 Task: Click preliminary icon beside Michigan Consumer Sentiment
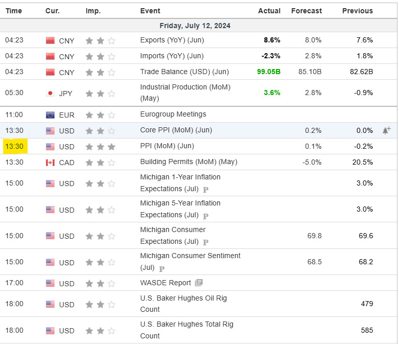(x=162, y=268)
